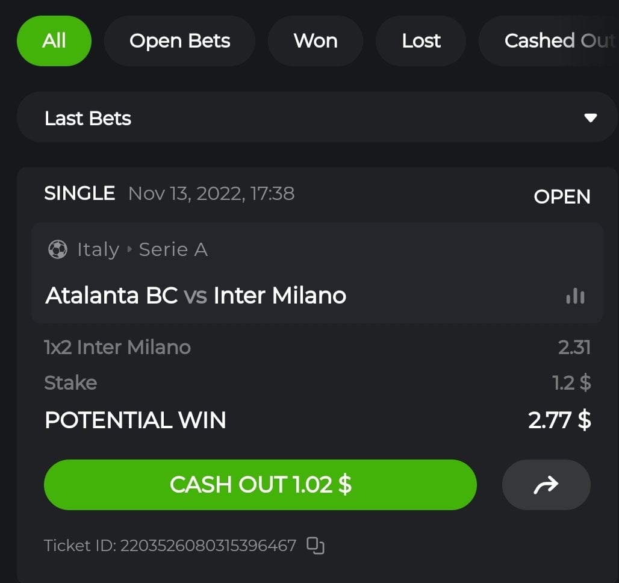Switch to Open Bets tab
619x583 pixels.
(x=179, y=41)
